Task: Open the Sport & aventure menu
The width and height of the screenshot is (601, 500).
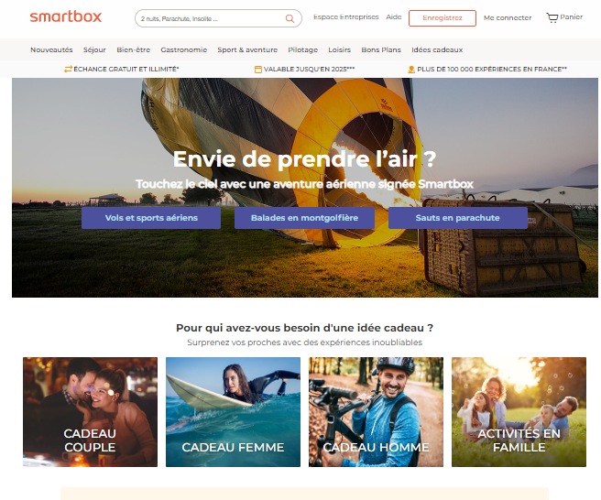Action: point(247,49)
